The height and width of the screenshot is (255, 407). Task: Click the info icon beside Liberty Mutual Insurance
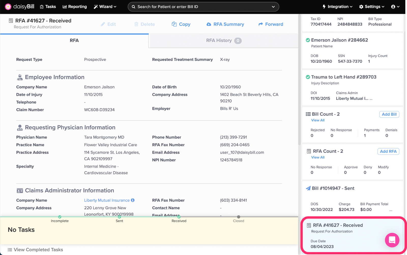pos(133,200)
